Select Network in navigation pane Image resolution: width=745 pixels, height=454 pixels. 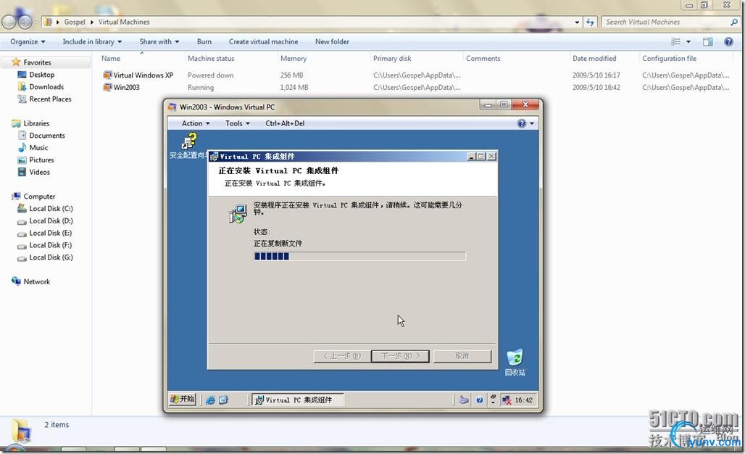[x=31, y=281]
